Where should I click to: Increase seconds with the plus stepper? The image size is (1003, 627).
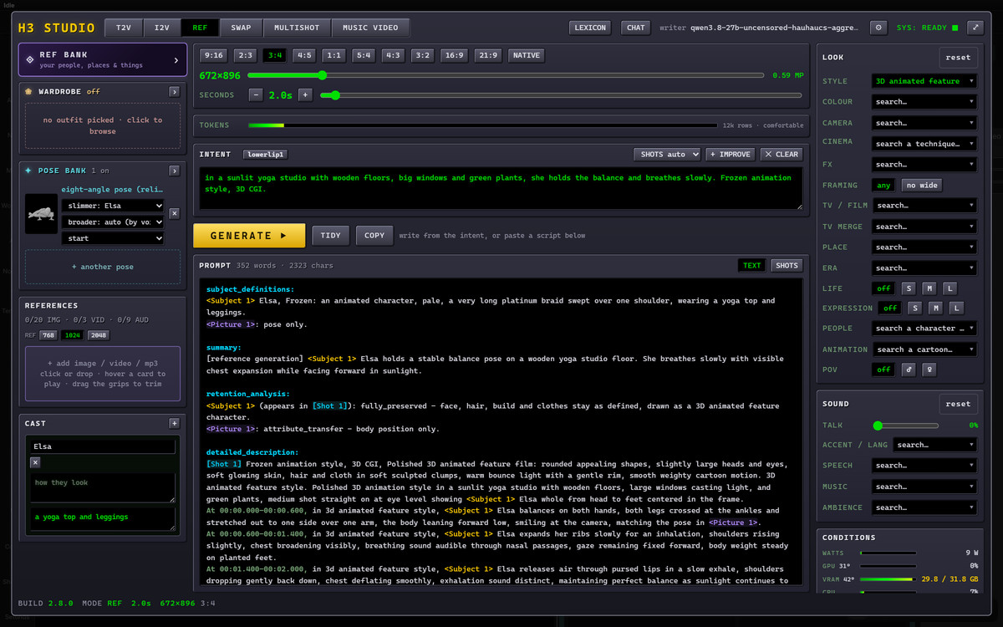305,94
